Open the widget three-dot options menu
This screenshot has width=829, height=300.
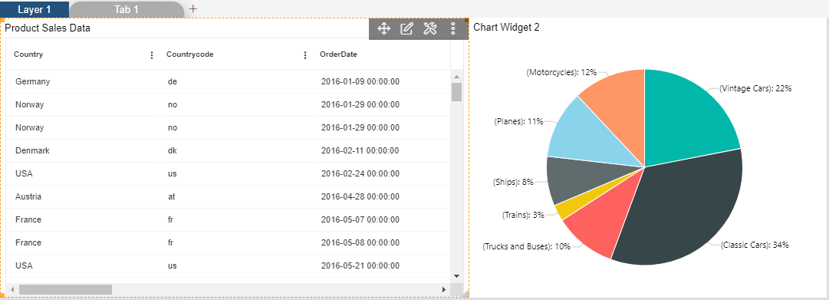453,28
